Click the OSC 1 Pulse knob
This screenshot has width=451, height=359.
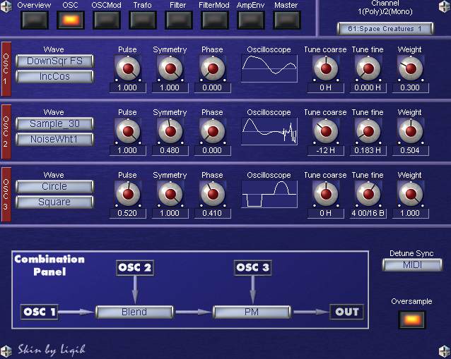(x=127, y=69)
